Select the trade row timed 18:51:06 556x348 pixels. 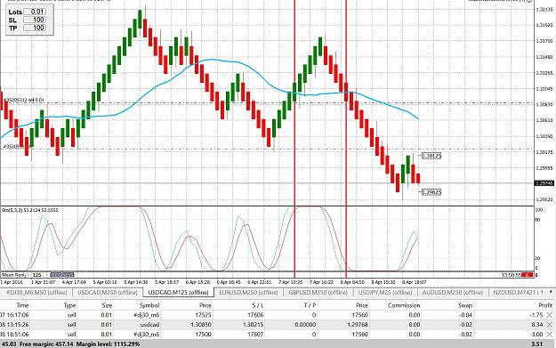point(277,334)
